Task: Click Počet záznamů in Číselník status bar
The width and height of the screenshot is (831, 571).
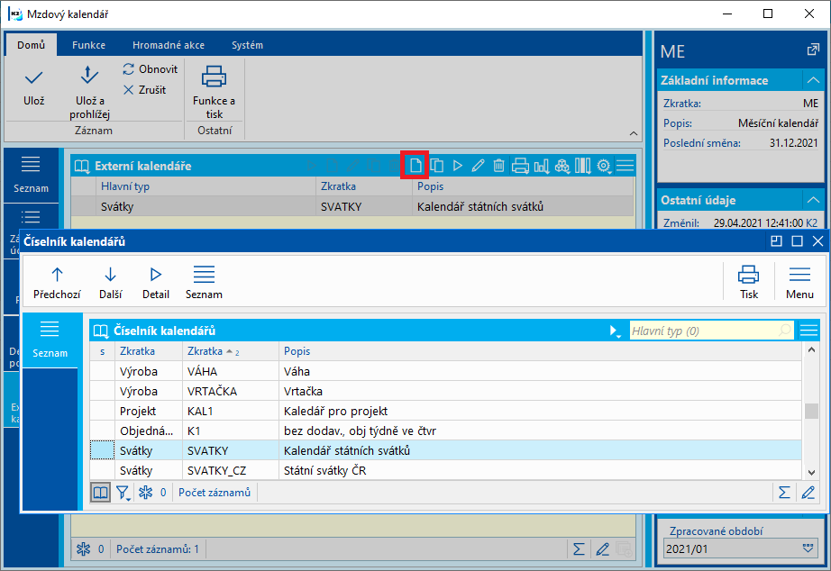Action: [x=215, y=493]
